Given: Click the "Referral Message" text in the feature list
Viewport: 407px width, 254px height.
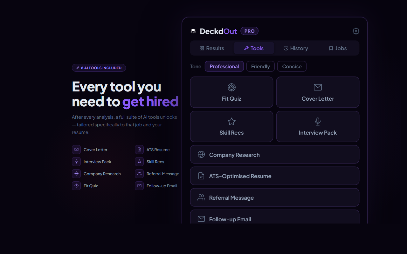Looking at the screenshot, I should point(163,174).
